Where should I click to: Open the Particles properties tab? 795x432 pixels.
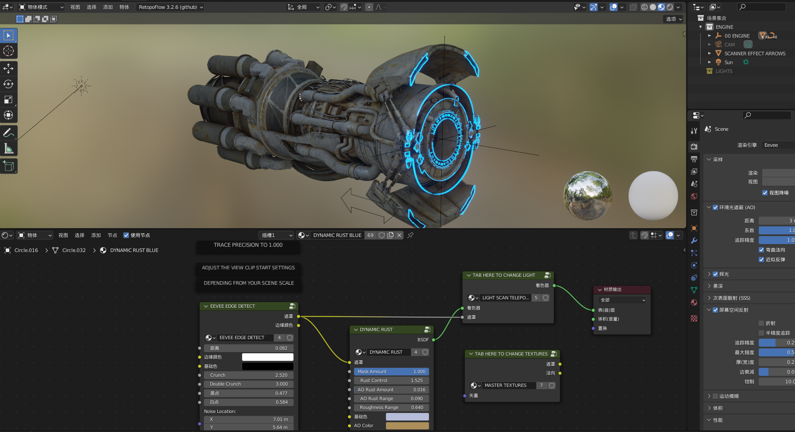[694, 253]
